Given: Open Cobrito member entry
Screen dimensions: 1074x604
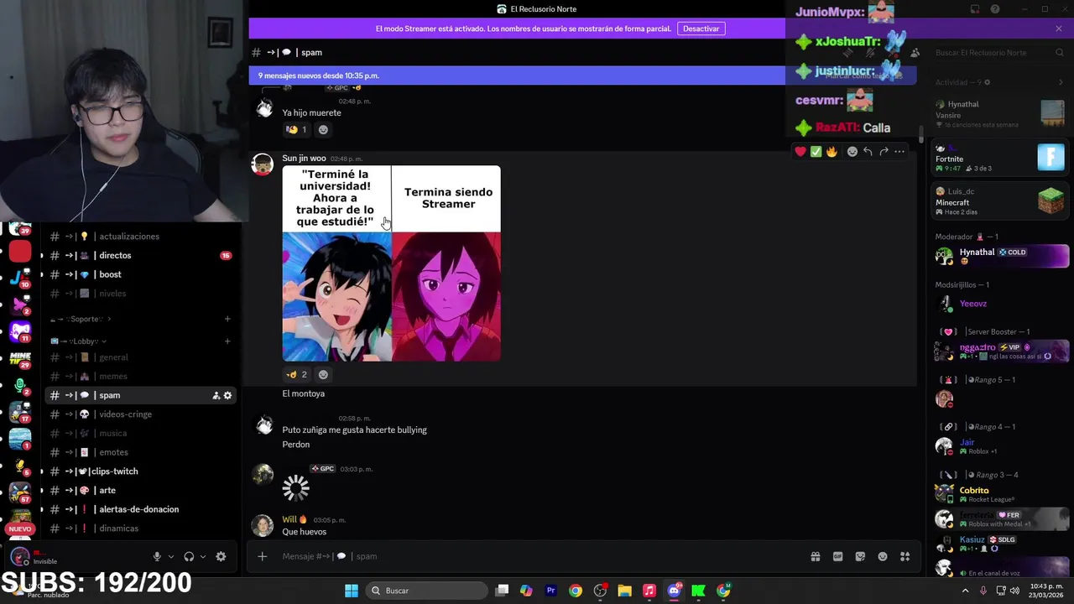Looking at the screenshot, I should (x=1002, y=494).
